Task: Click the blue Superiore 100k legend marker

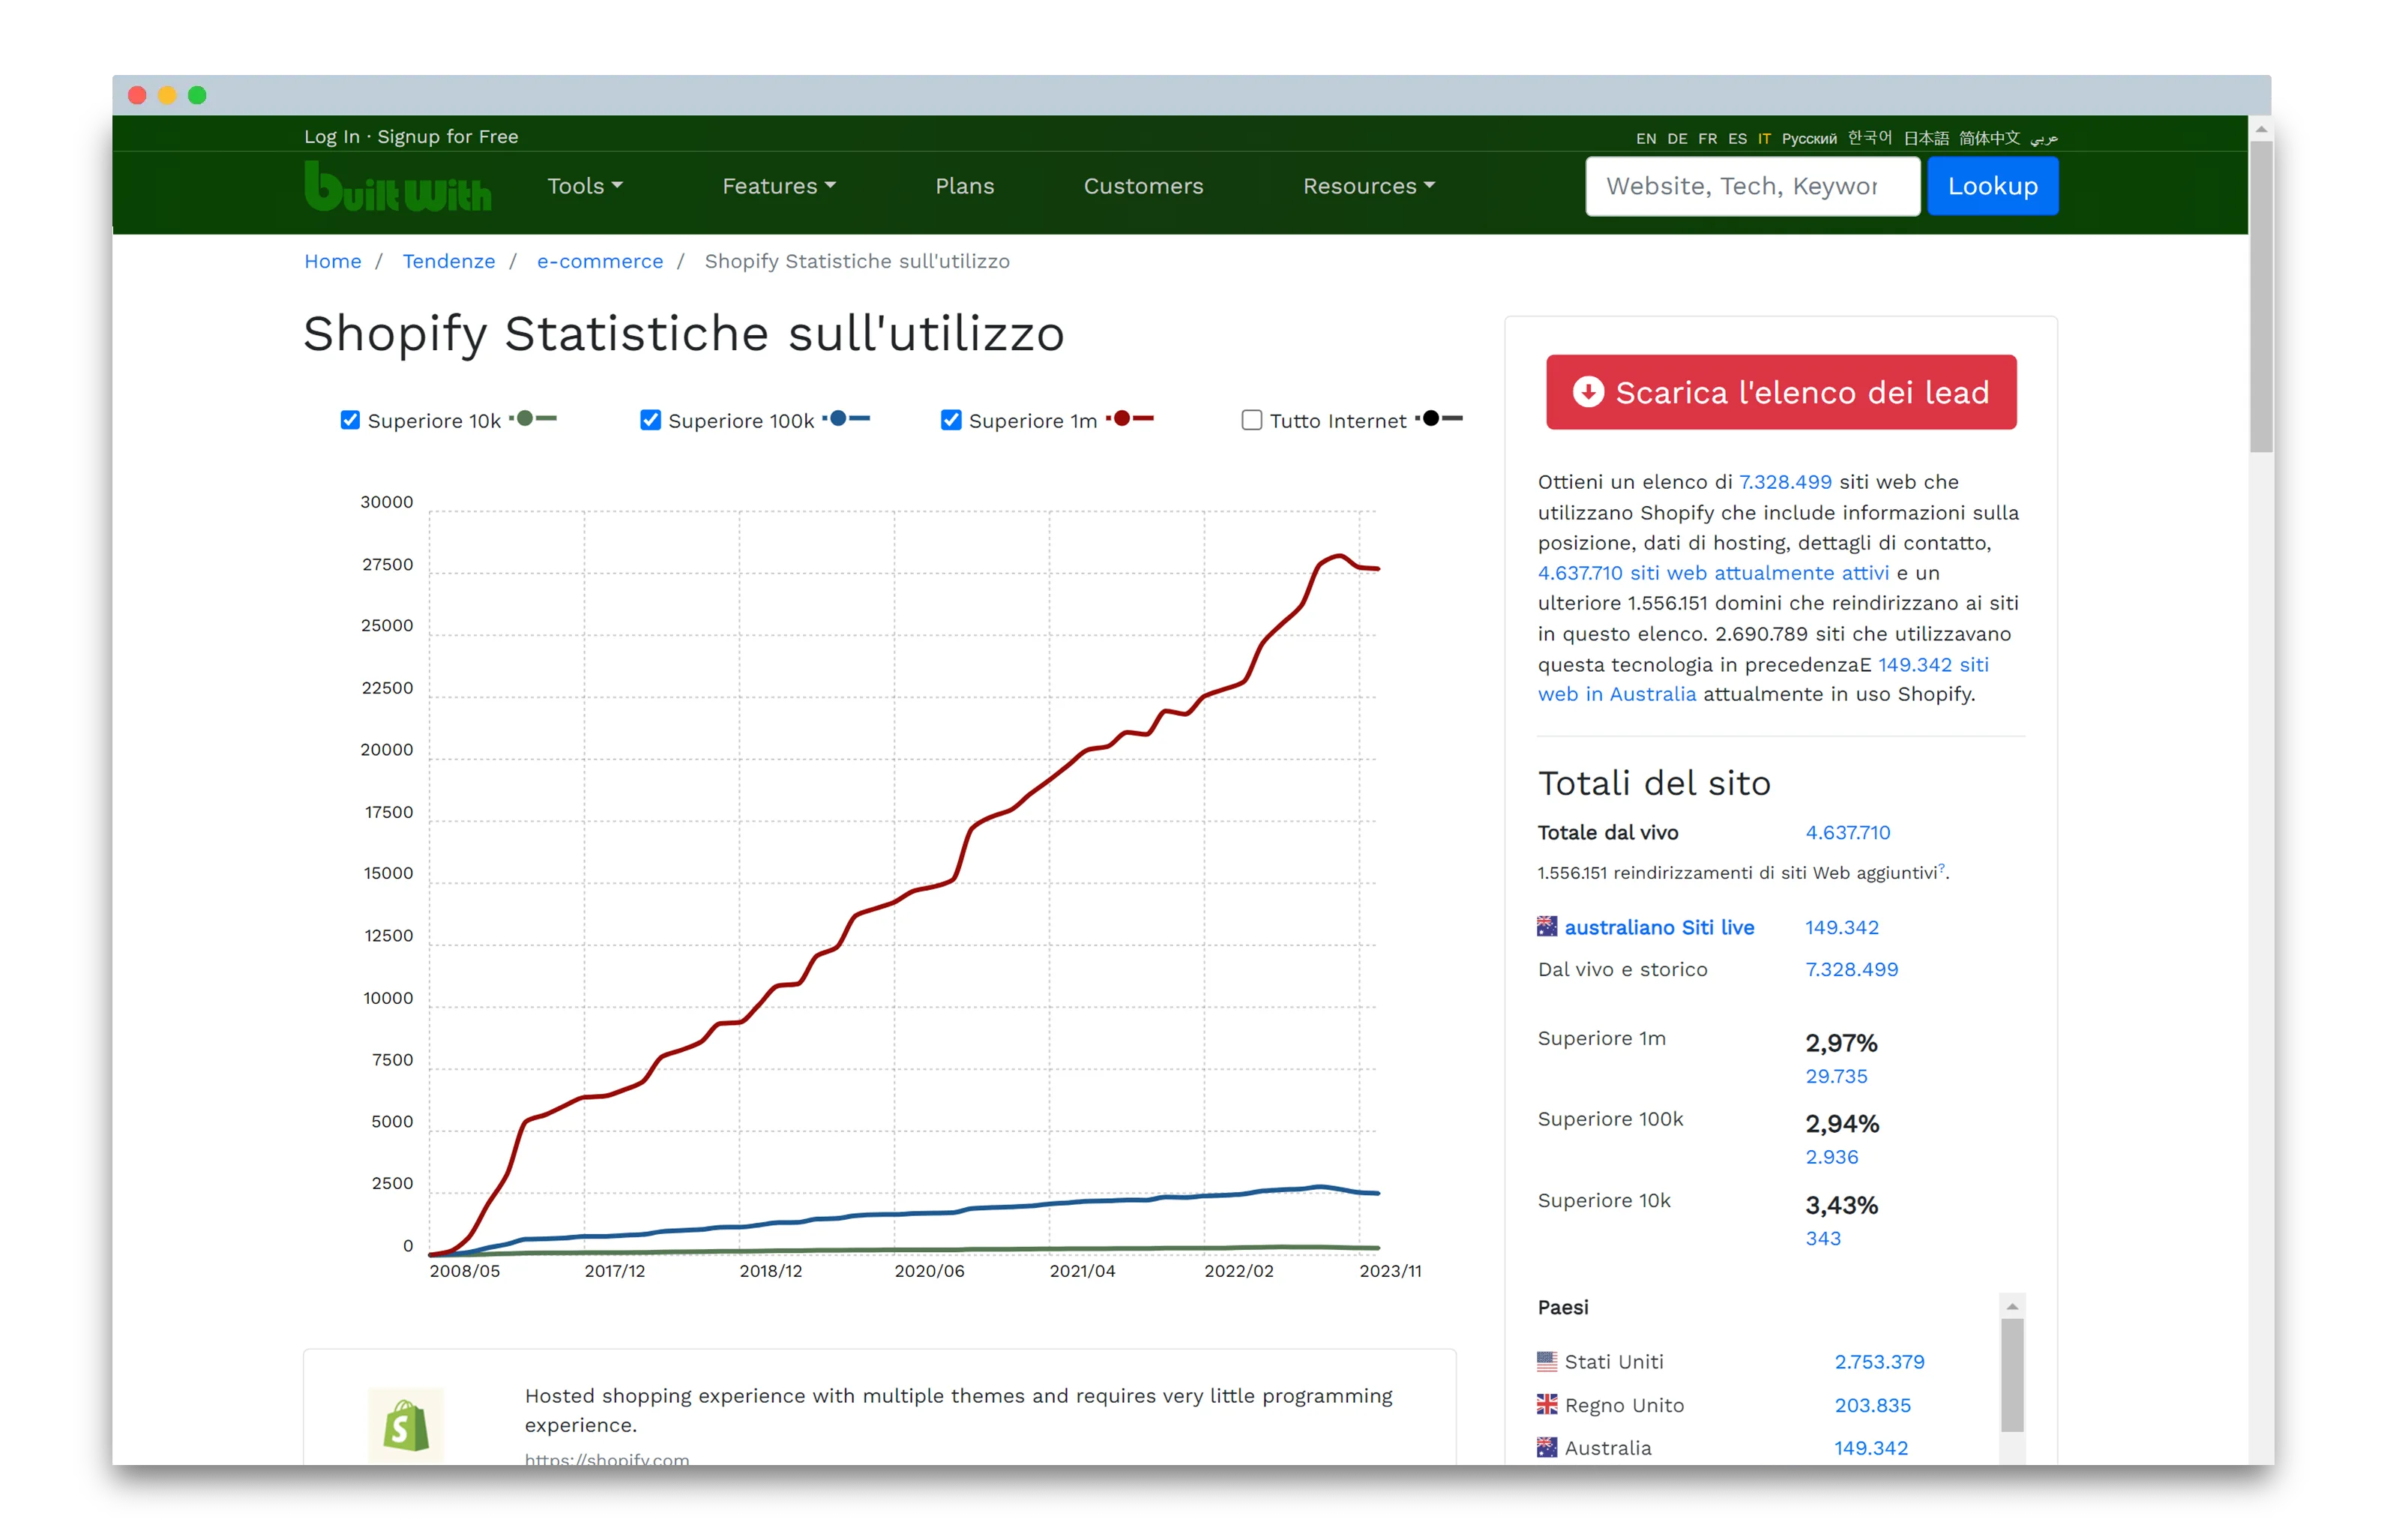Action: coord(846,418)
